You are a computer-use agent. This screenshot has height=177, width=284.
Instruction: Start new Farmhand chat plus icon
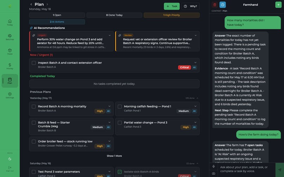point(278,5)
